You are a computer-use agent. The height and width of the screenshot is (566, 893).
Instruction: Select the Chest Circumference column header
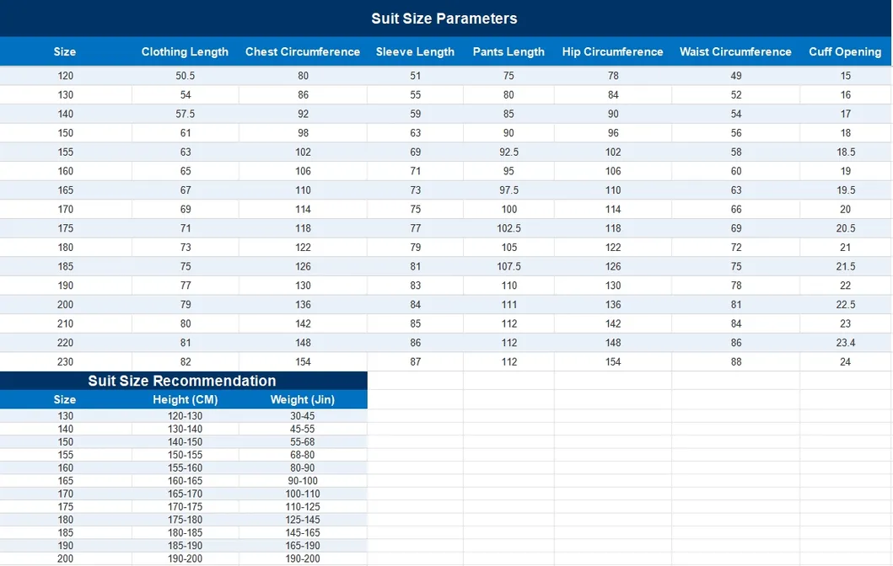(303, 51)
